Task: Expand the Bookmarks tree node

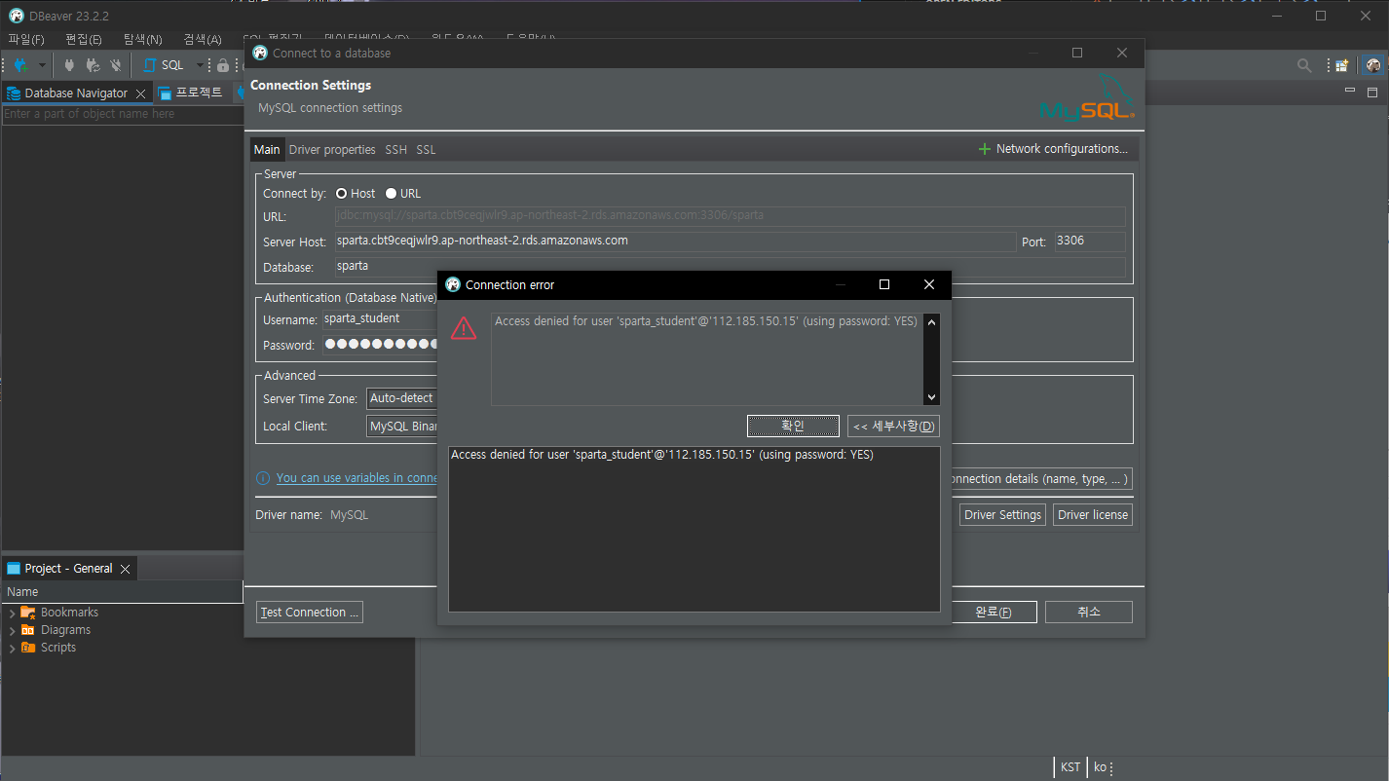Action: point(12,613)
